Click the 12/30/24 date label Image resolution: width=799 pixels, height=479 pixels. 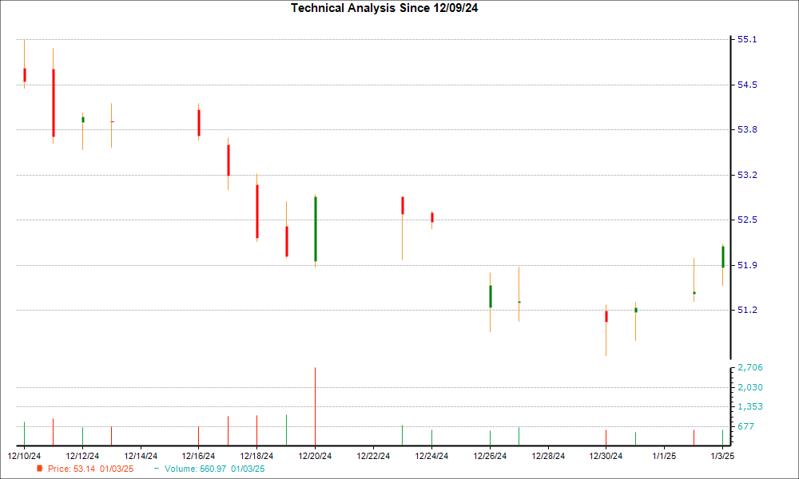coord(606,456)
